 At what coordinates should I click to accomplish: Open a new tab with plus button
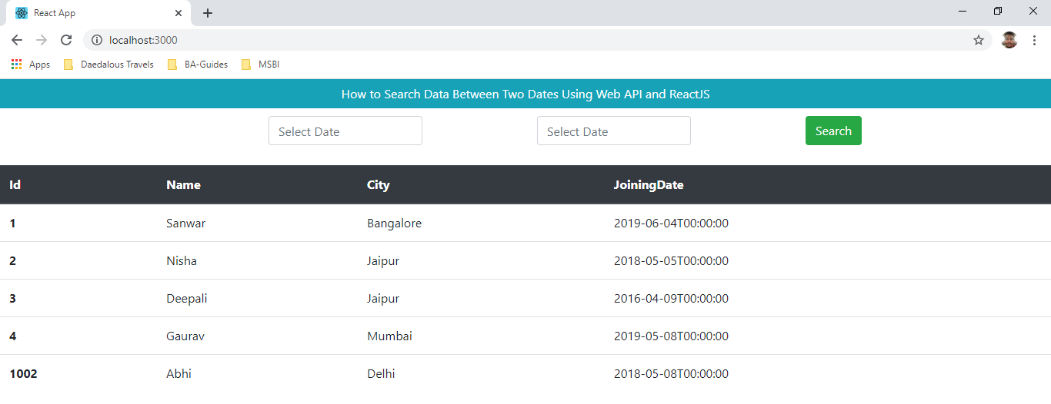[x=208, y=13]
